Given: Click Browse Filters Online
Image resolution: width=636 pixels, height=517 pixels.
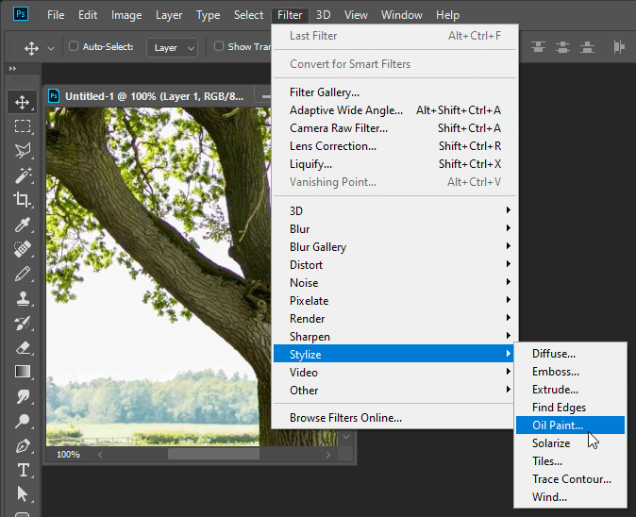Looking at the screenshot, I should [x=345, y=418].
